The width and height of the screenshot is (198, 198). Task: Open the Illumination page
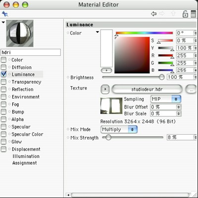coord(26,156)
